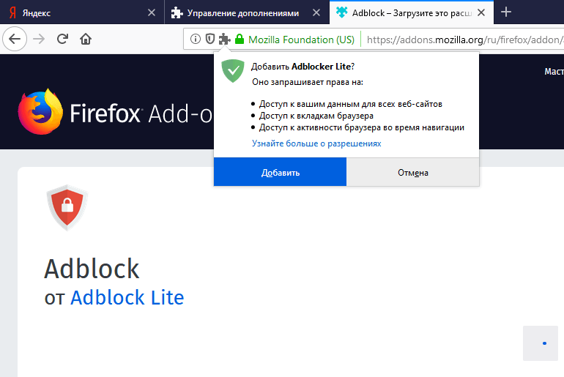Image resolution: width=564 pixels, height=377 pixels.
Task: Click the Firefox Add-ons site title
Action: [x=141, y=113]
